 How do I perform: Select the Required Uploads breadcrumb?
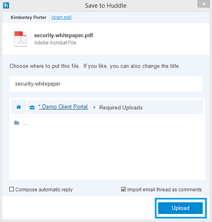[121, 108]
